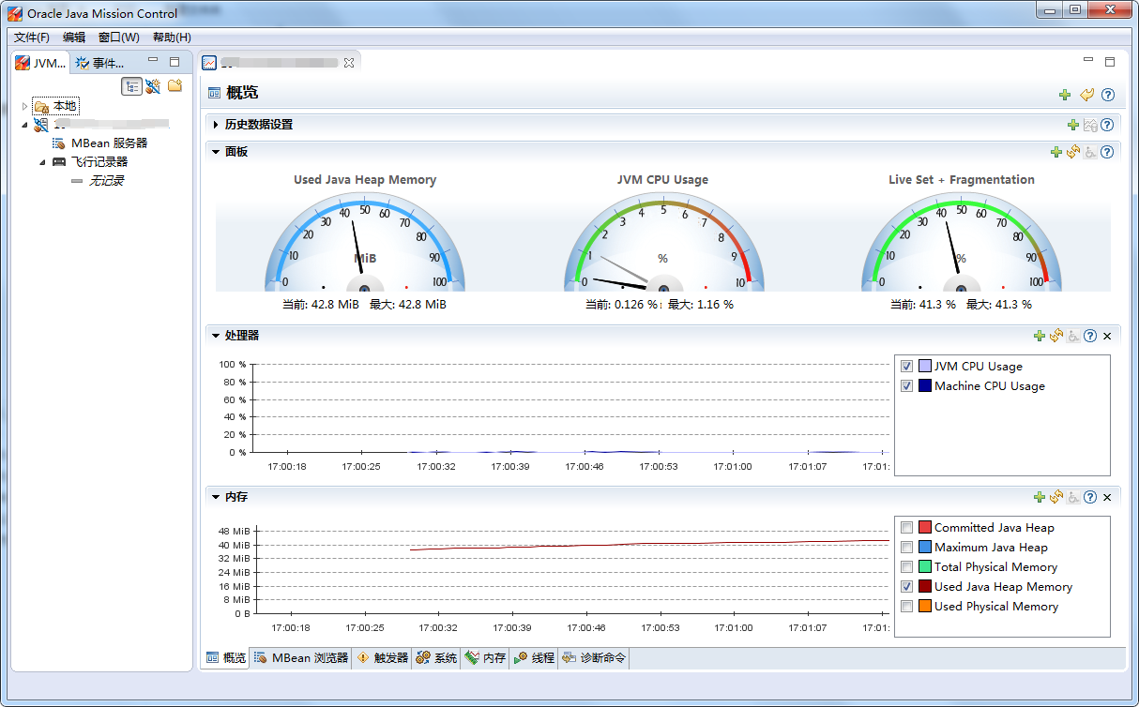This screenshot has width=1139, height=707.
Task: Collapse the remote JVM connection node
Action: point(25,125)
